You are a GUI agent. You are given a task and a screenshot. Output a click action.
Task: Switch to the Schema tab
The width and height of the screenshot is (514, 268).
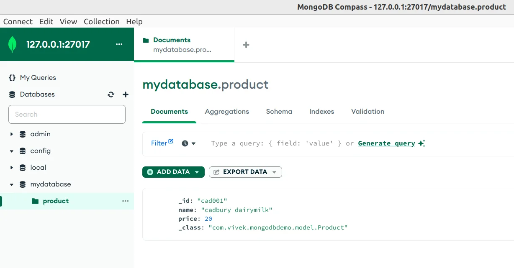[x=279, y=112]
